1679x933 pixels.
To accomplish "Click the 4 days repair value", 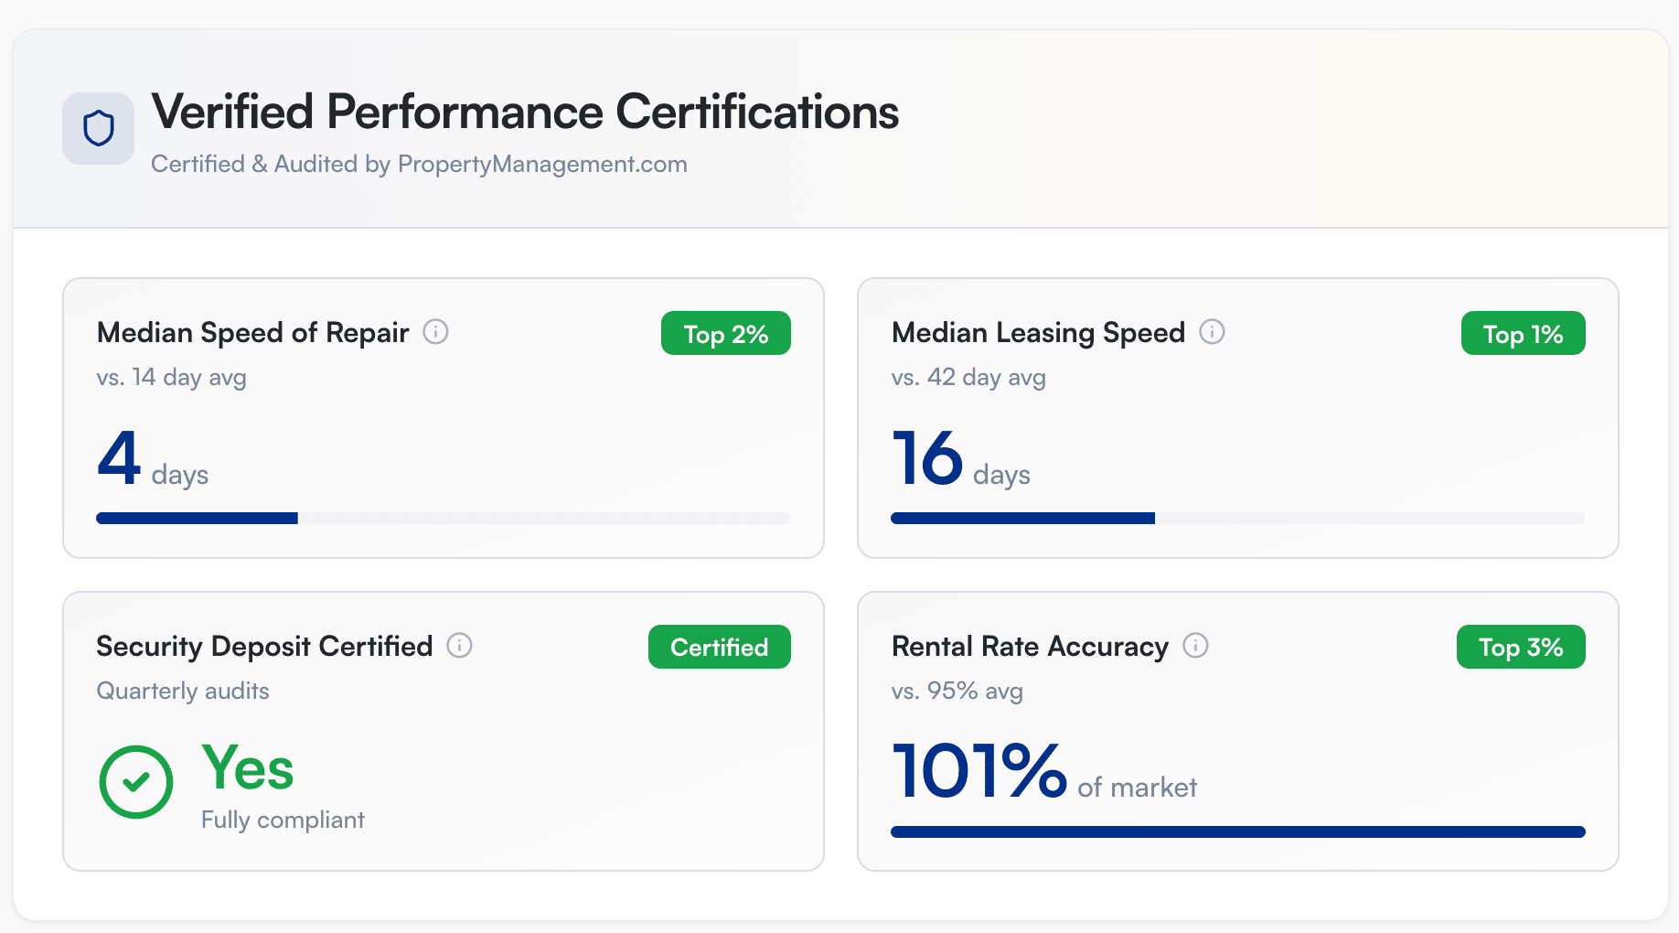I will [x=152, y=460].
